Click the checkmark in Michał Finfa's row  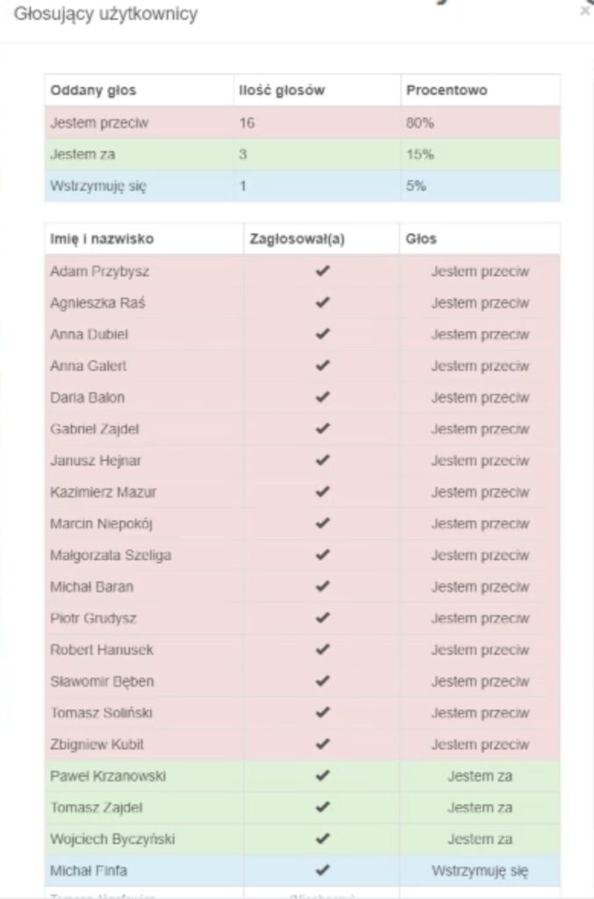tap(322, 871)
